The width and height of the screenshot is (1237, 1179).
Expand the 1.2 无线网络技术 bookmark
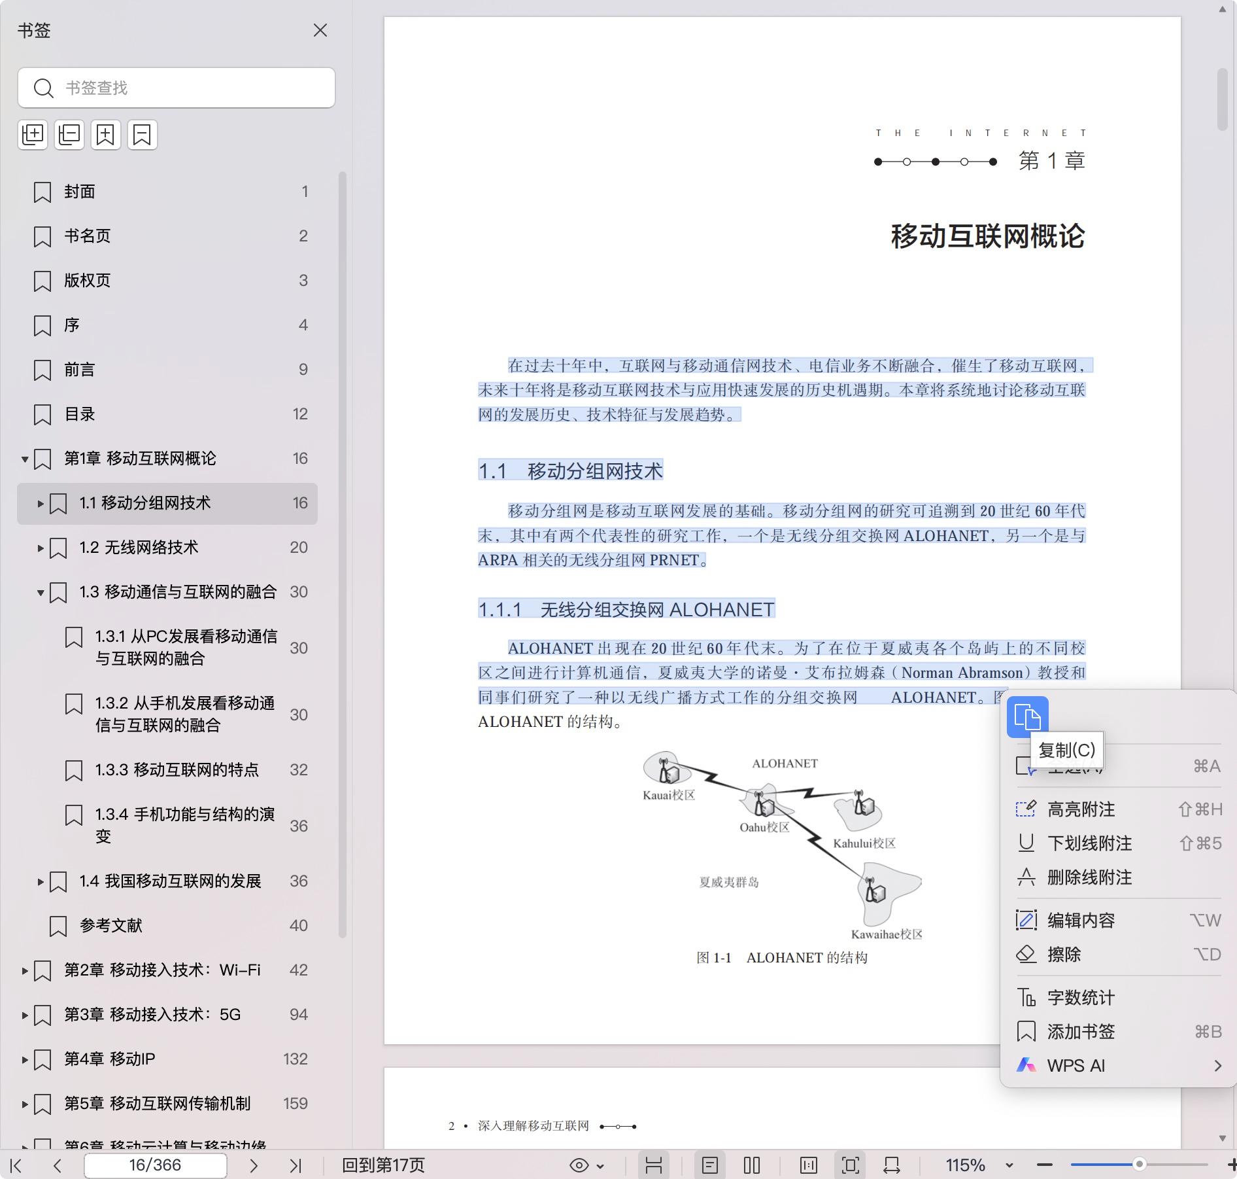tap(41, 548)
